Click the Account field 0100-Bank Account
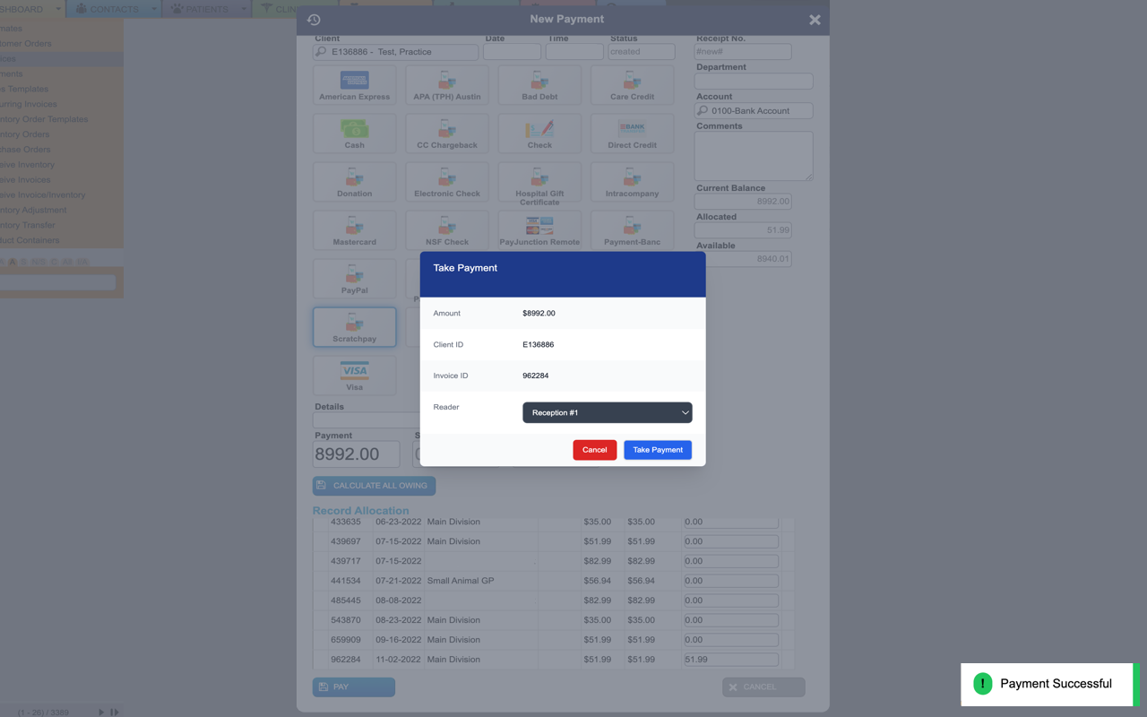This screenshot has width=1147, height=717. [x=754, y=111]
